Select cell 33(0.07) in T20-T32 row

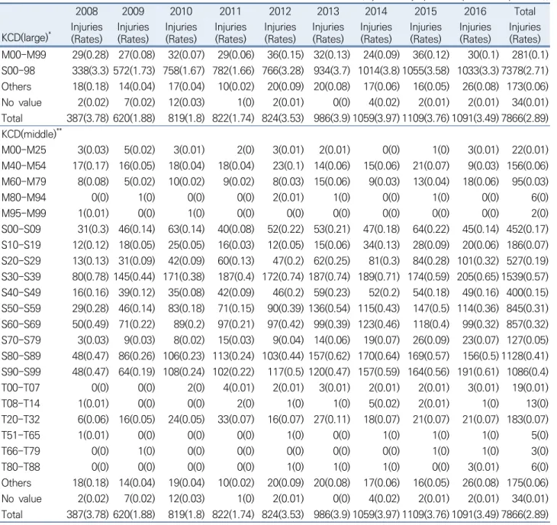(236, 419)
